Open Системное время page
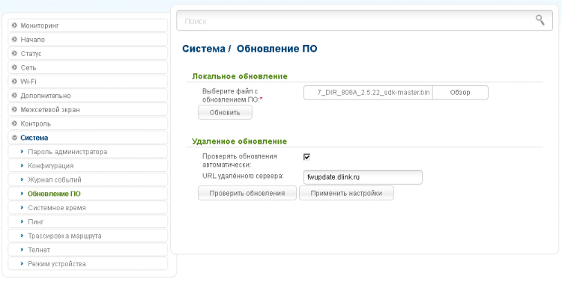Screen dimensions: 562x282 tap(88, 207)
